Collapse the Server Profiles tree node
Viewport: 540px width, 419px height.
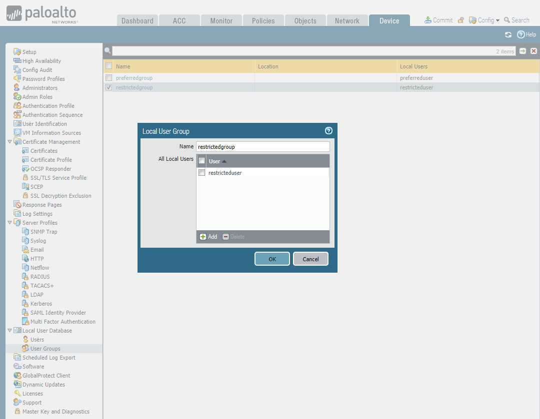(9, 223)
